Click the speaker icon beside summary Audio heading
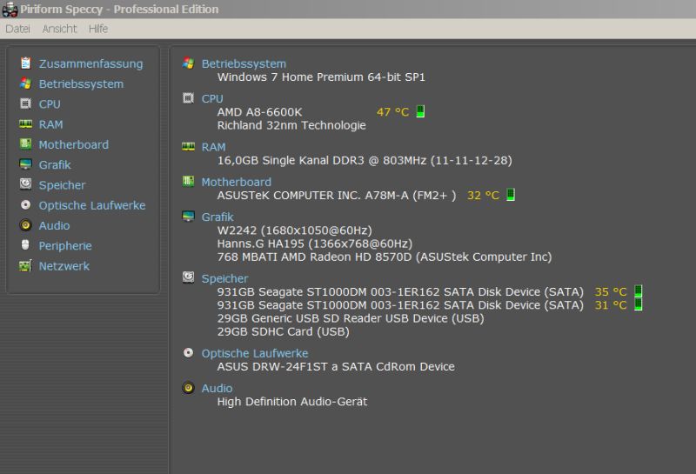Image resolution: width=696 pixels, height=474 pixels. point(188,387)
